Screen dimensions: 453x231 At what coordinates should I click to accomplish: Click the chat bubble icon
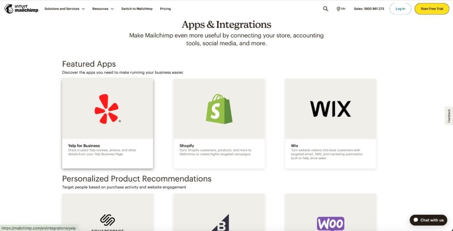point(416,220)
